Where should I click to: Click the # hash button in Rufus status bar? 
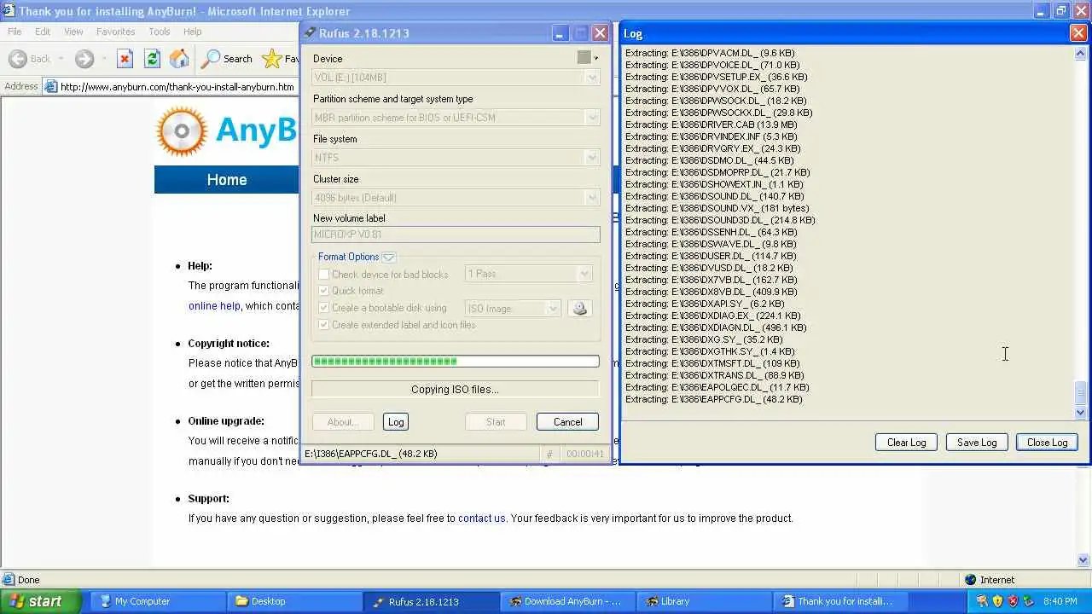549,455
